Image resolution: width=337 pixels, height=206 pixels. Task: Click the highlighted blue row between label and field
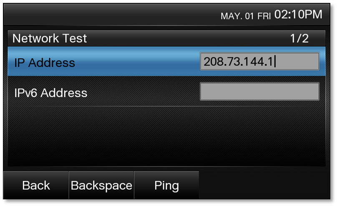pos(138,62)
